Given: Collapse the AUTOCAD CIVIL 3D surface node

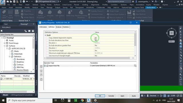Looking at the screenshot, I should pos(7,48).
